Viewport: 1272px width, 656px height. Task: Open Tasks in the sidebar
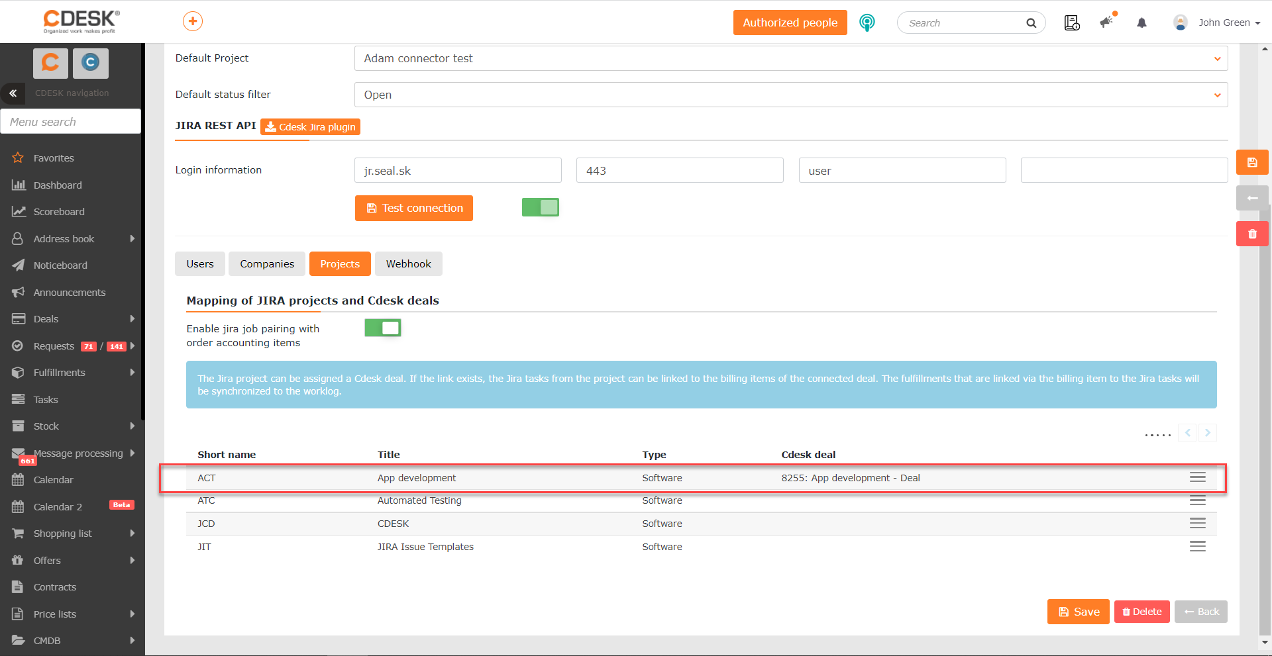coord(46,400)
